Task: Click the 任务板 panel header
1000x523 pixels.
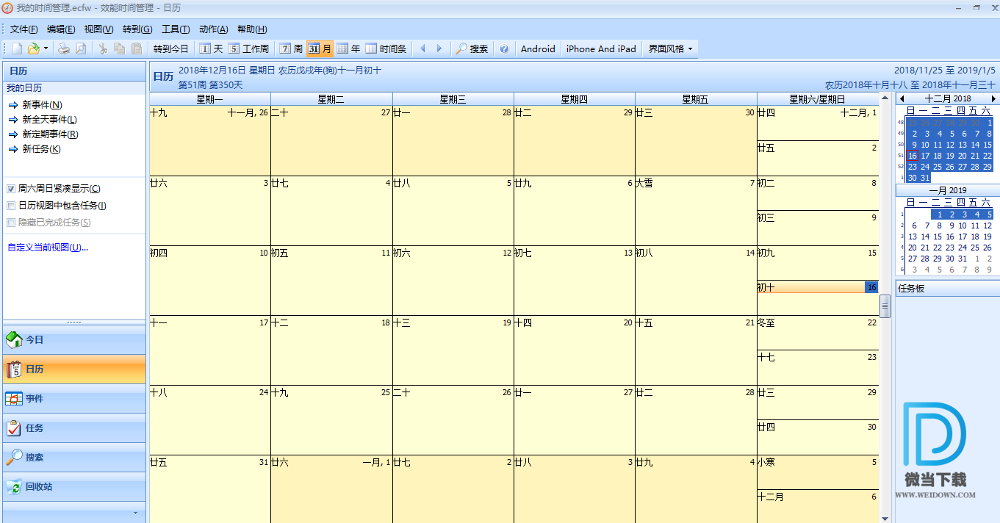Action: coord(947,289)
